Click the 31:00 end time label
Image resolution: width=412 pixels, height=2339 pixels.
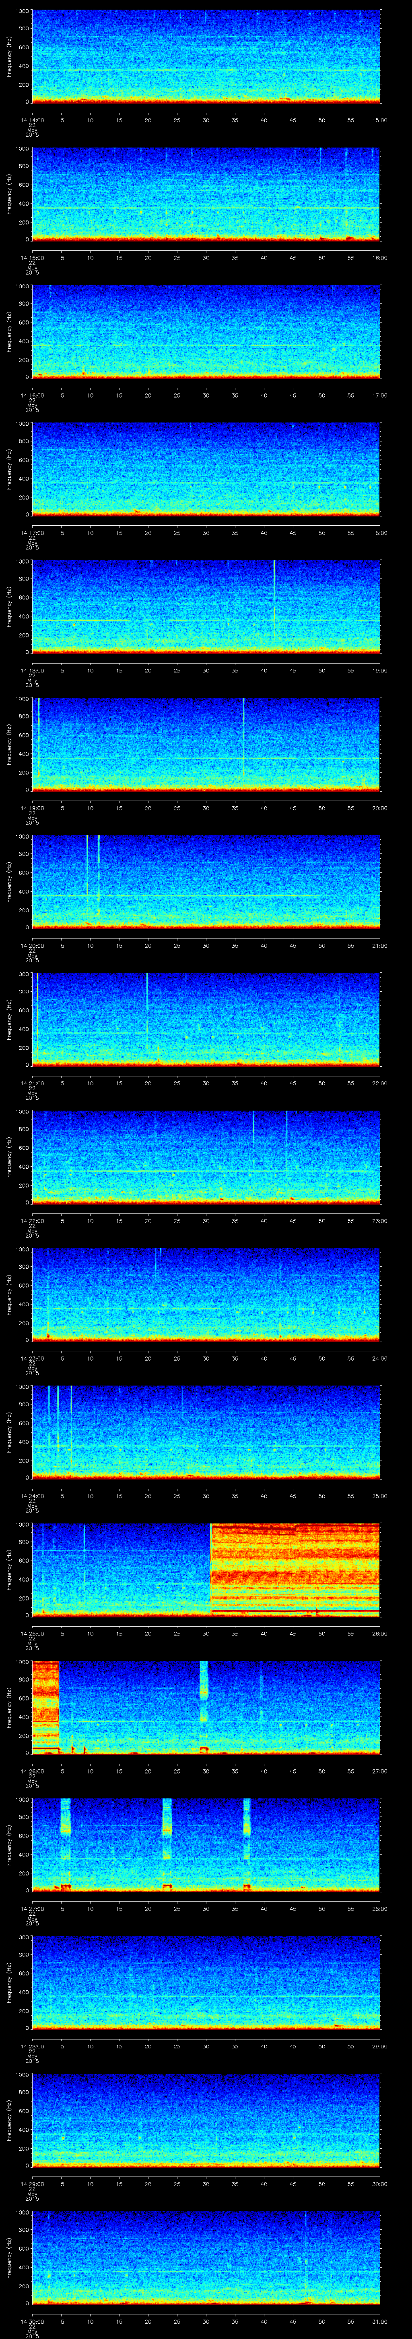(x=380, y=2321)
